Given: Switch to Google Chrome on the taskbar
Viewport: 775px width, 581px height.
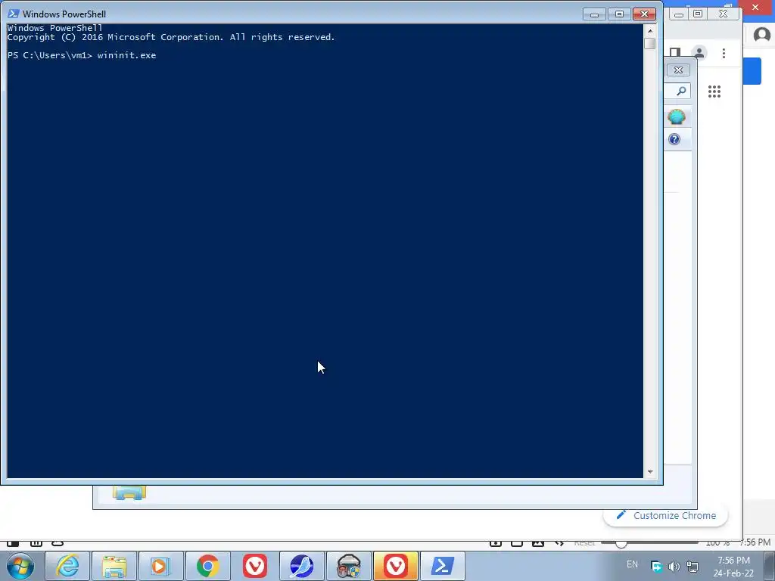Looking at the screenshot, I should [207, 566].
